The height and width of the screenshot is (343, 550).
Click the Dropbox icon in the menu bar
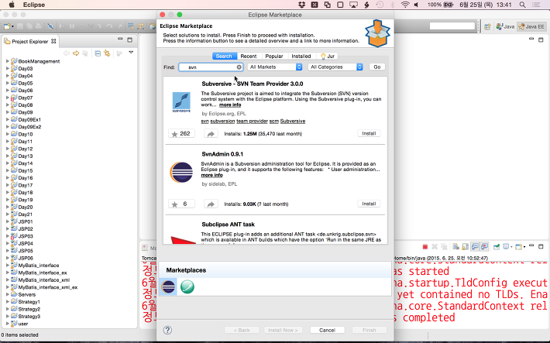pos(301,5)
